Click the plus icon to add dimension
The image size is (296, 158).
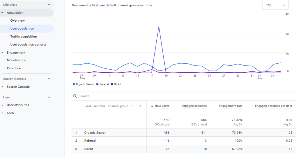tap(140, 106)
